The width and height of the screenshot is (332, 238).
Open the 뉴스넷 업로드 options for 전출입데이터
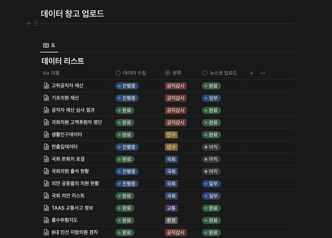211,147
